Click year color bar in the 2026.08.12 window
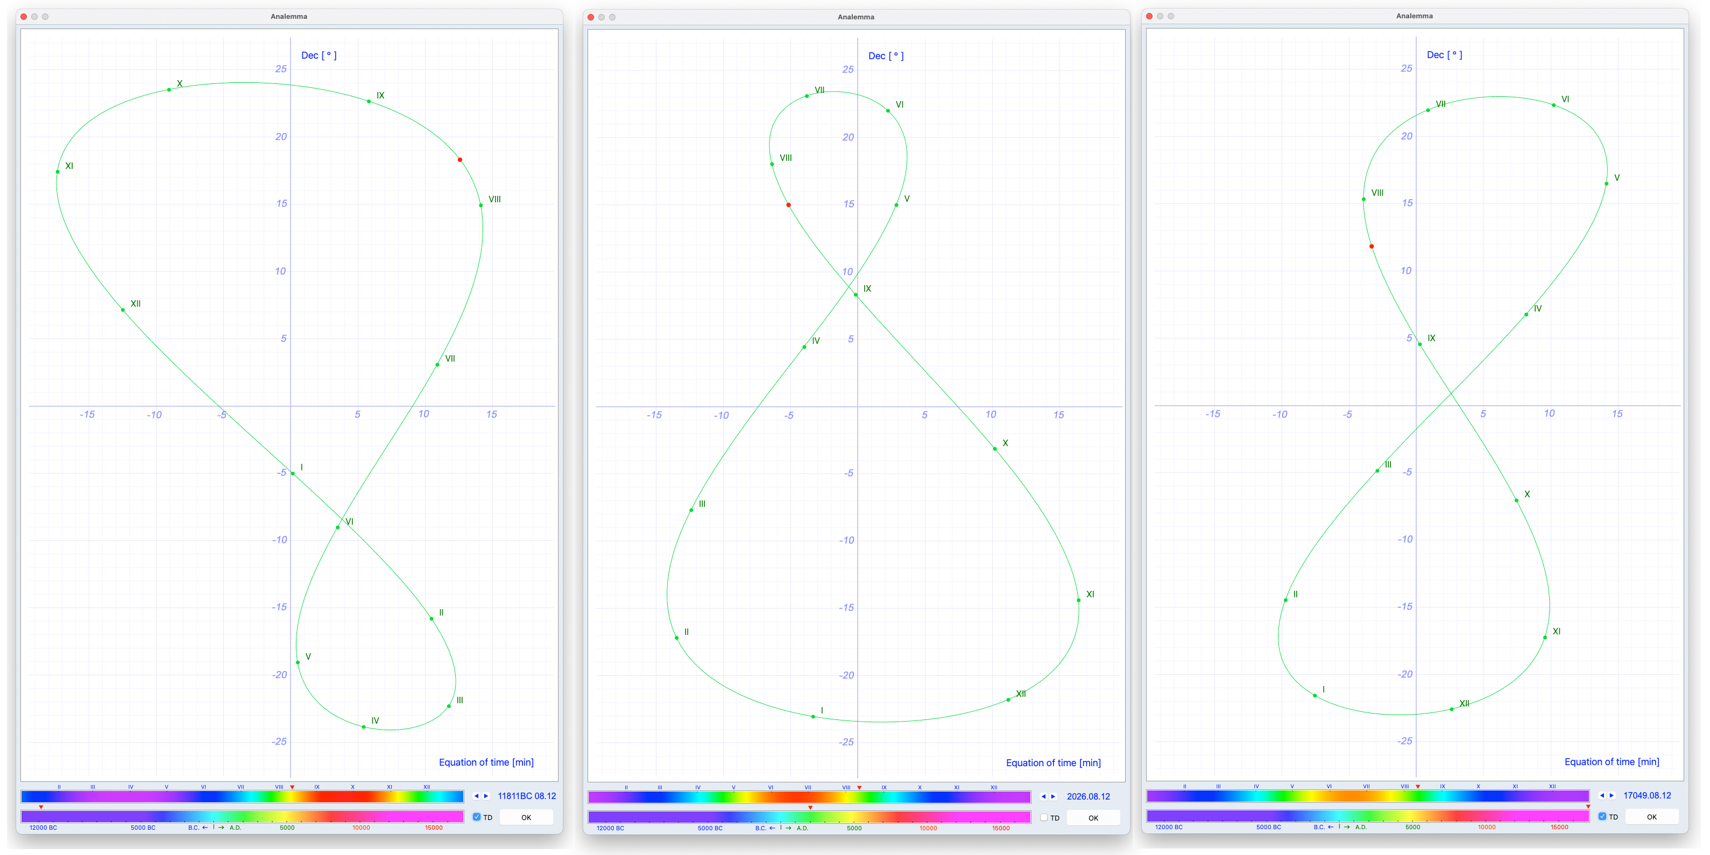Screen dimensions: 1710x855 coord(809,817)
